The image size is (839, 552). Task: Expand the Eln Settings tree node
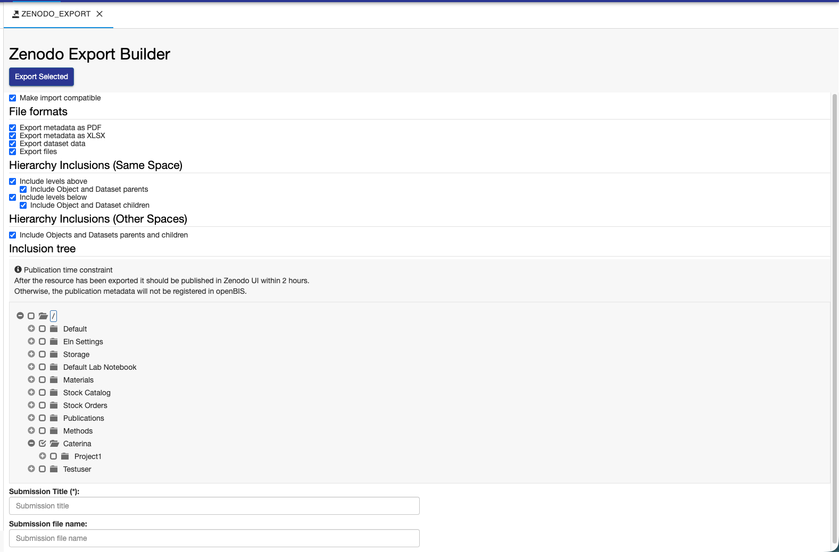coord(31,341)
